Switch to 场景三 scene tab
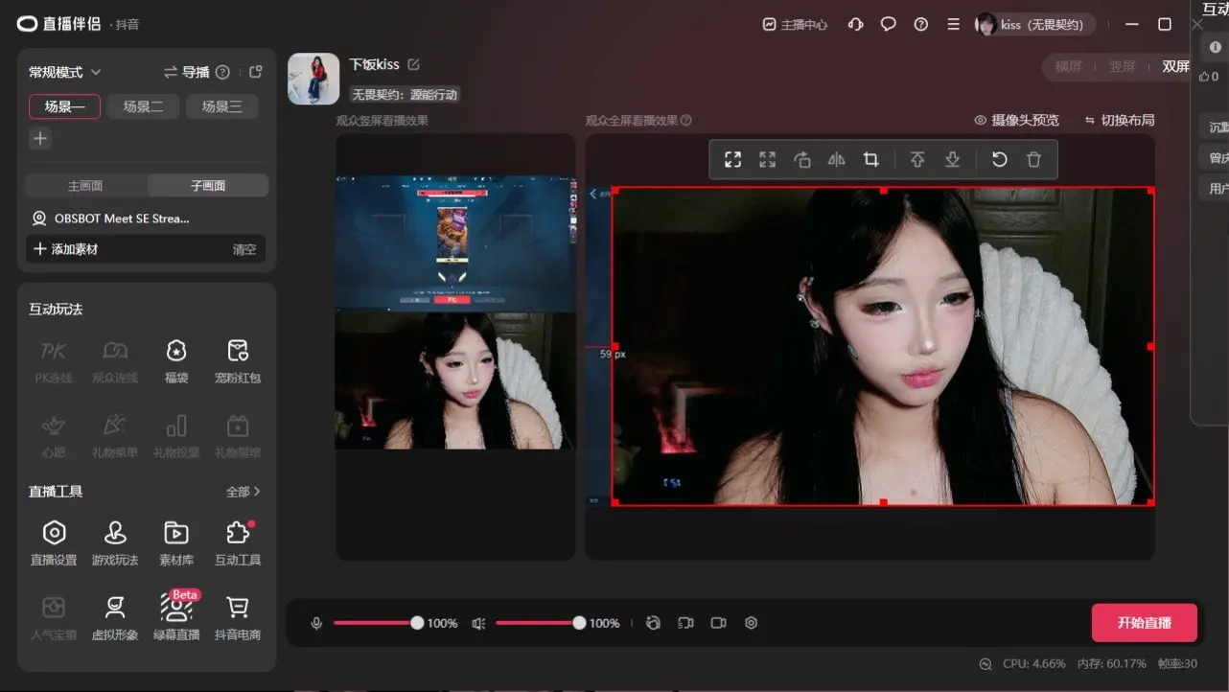 click(x=221, y=106)
